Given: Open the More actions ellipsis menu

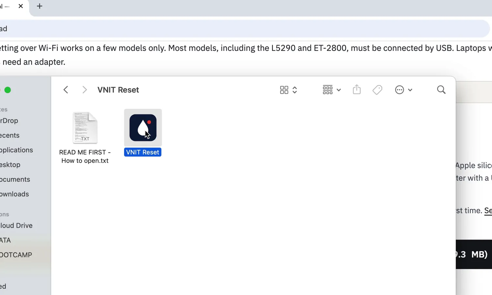Looking at the screenshot, I should pyautogui.click(x=403, y=90).
